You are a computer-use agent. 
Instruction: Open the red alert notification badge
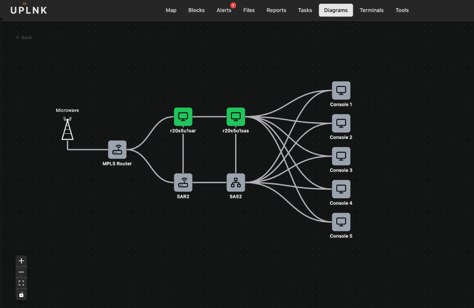click(233, 5)
